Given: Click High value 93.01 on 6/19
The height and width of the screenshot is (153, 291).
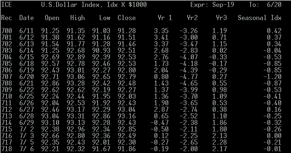Looking at the screenshot, I should (x=75, y=70).
